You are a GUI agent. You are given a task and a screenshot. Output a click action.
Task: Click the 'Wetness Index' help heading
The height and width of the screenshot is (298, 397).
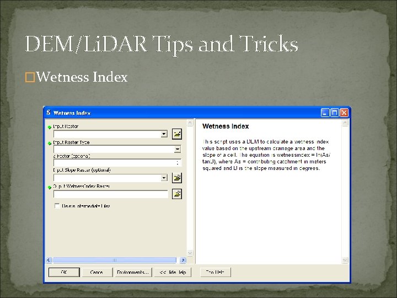pyautogui.click(x=226, y=126)
